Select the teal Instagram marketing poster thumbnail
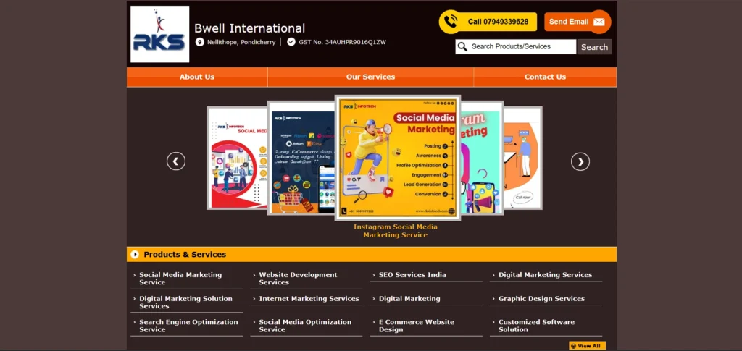The image size is (742, 351). click(482, 158)
